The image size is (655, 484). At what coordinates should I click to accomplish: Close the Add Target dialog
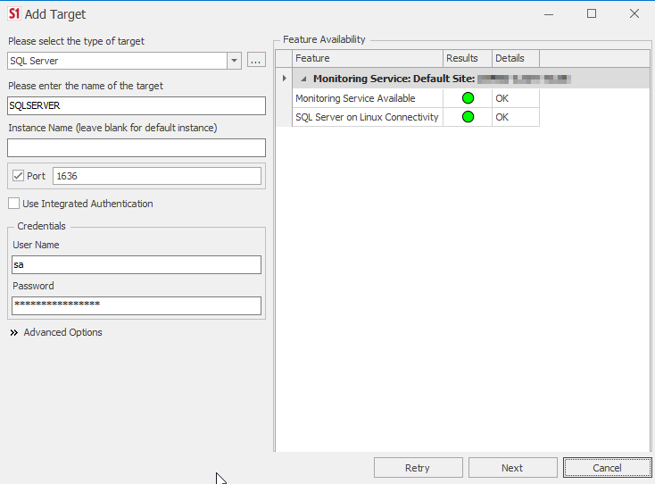(x=634, y=13)
